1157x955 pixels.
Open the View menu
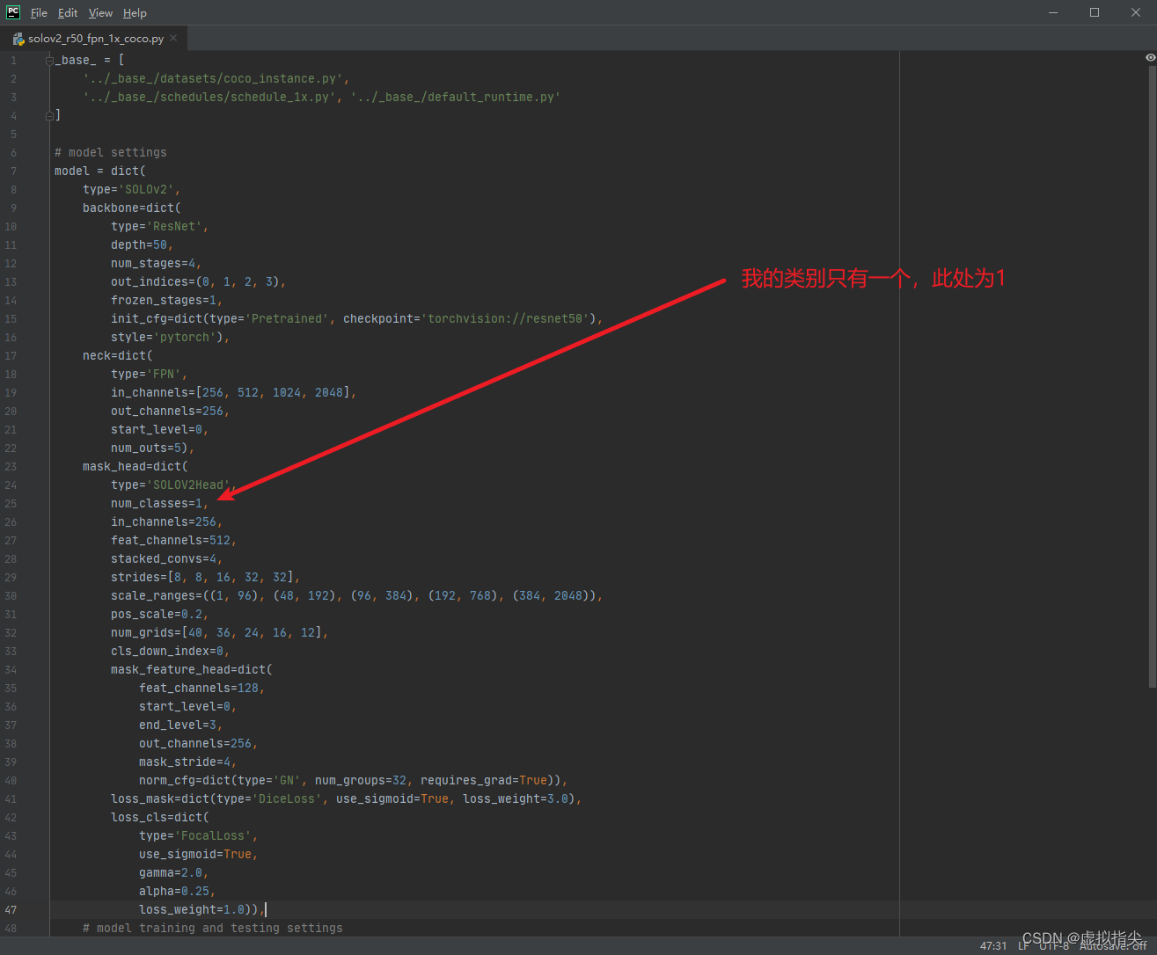100,13
